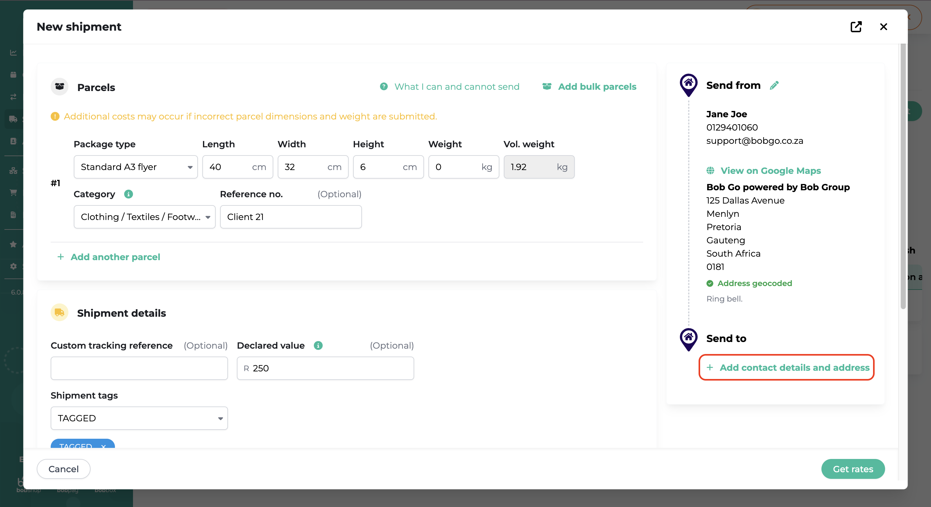931x507 pixels.
Task: Click the phone number 0129401060
Action: coord(732,127)
